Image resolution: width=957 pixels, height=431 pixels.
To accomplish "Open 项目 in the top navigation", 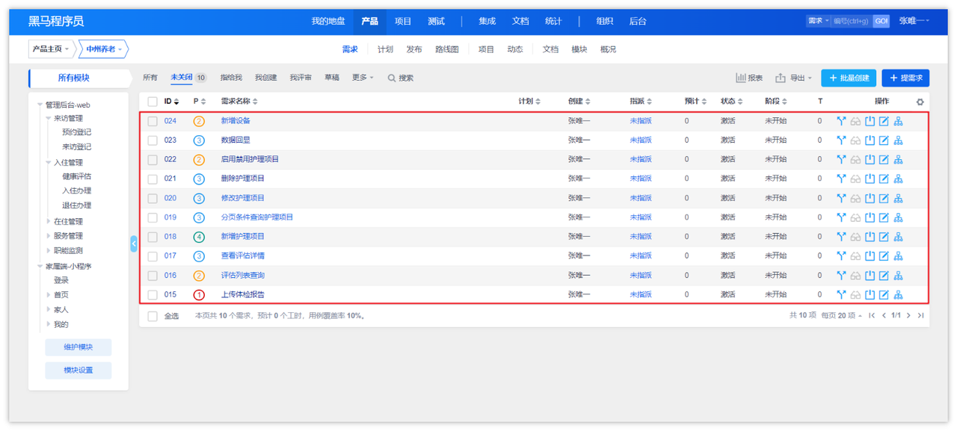I will click(x=403, y=21).
